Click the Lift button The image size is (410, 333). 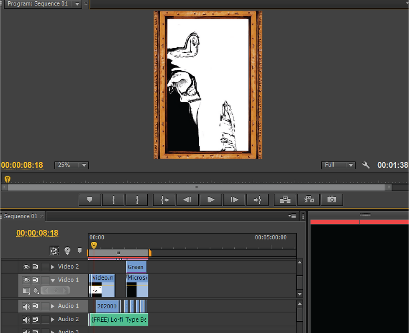[x=285, y=200]
